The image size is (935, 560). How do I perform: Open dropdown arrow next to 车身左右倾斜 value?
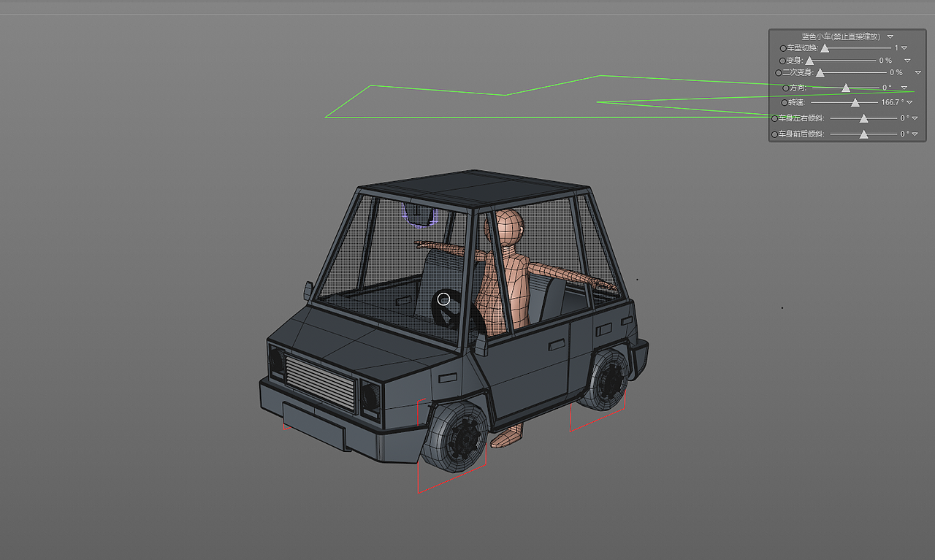915,118
